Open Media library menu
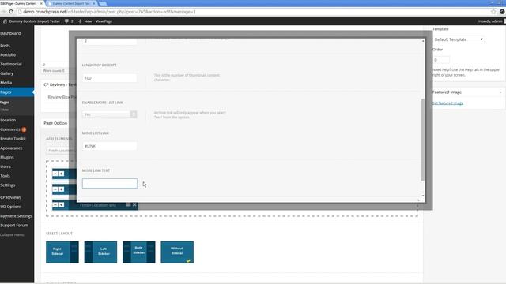 [6, 83]
